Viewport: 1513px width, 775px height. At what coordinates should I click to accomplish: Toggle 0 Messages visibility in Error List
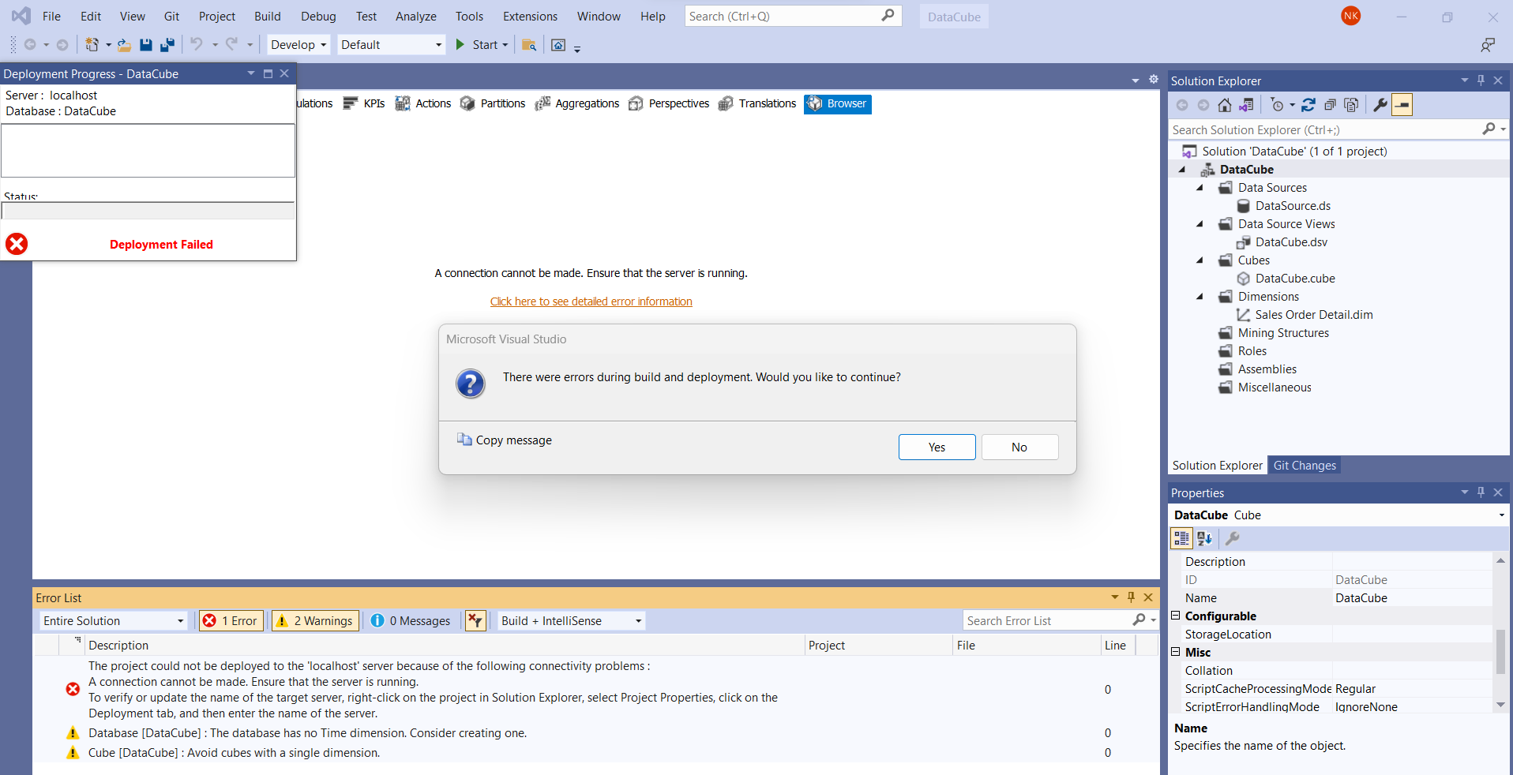coord(411,620)
